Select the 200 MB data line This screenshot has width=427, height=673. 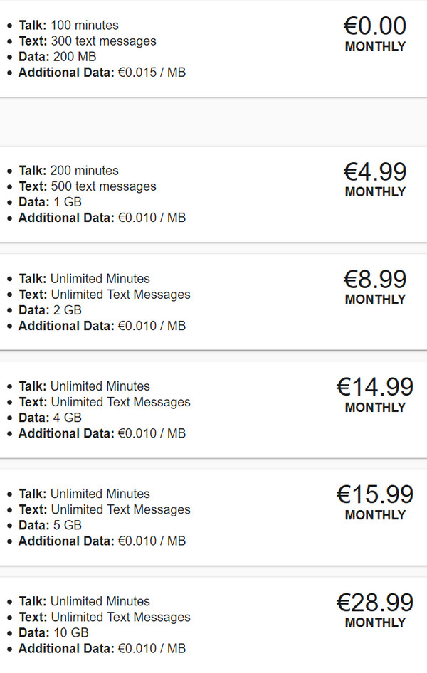click(58, 57)
